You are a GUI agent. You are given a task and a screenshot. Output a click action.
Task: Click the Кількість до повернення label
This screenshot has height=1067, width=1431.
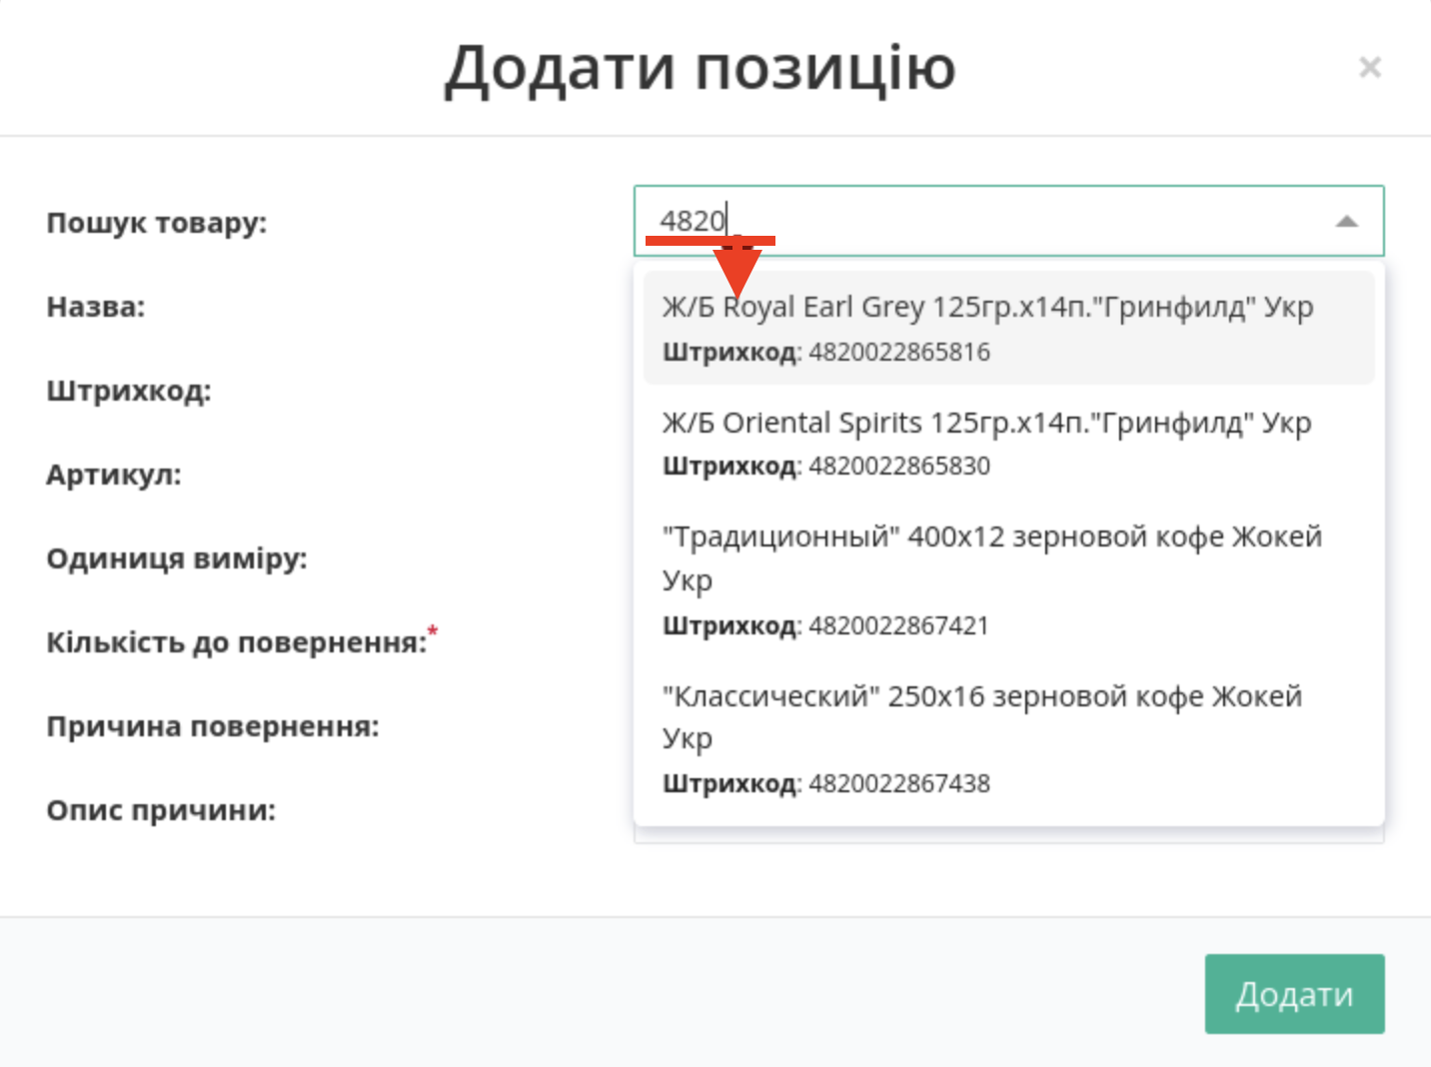237,642
